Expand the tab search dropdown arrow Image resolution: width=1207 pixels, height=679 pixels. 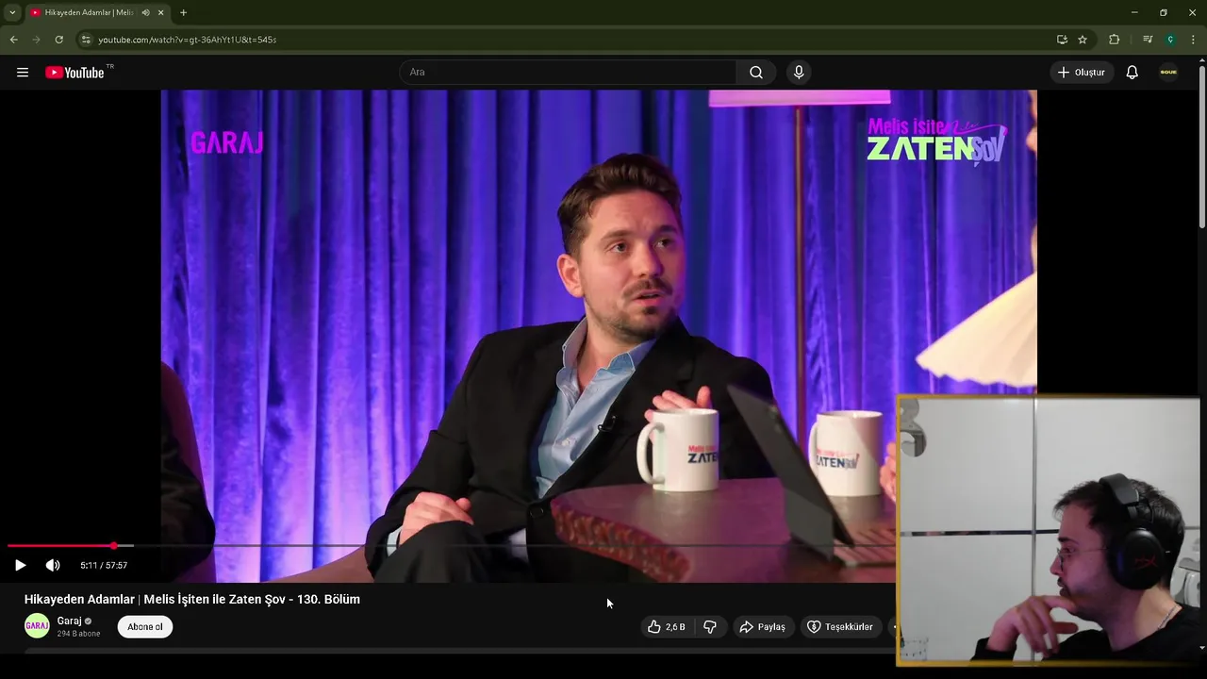[x=12, y=12]
